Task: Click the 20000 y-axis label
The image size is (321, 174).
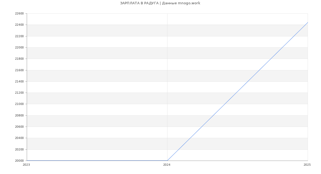Action: (x=19, y=161)
